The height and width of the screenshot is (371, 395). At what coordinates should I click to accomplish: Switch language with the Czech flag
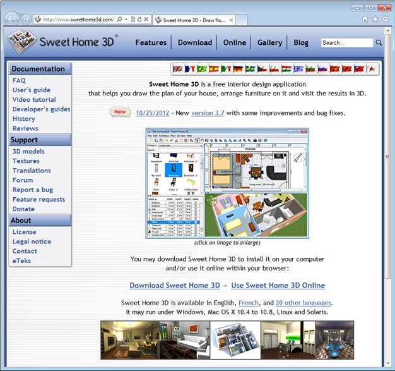[x=262, y=69]
